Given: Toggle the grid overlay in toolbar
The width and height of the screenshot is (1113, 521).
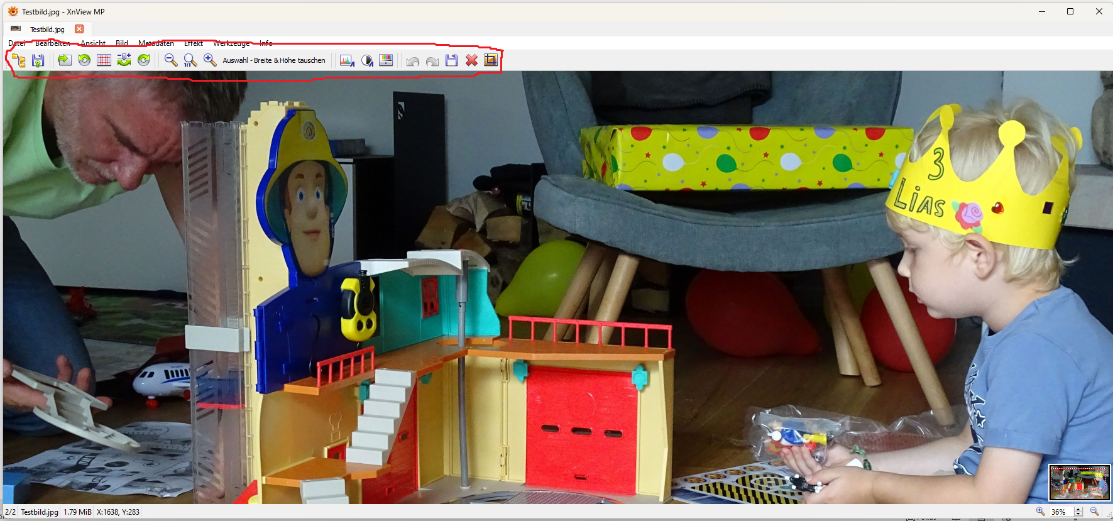Looking at the screenshot, I should 104,60.
